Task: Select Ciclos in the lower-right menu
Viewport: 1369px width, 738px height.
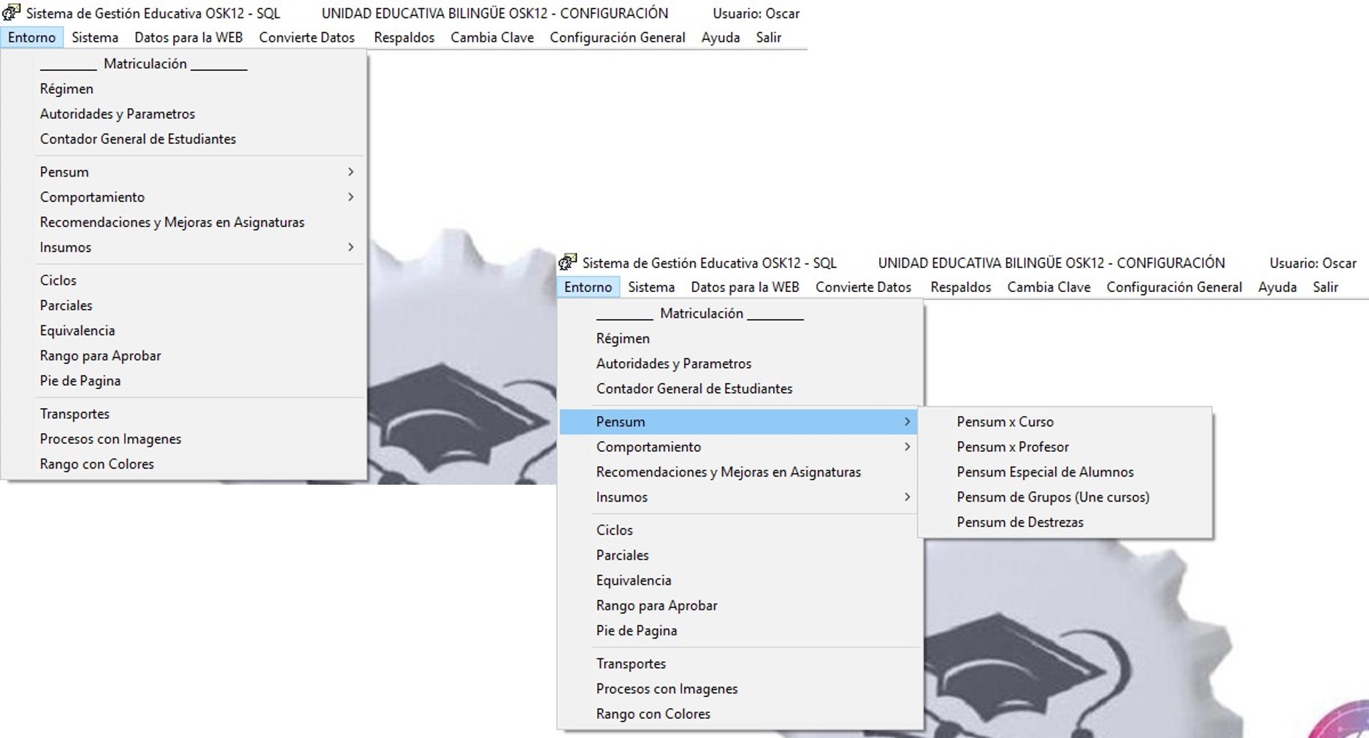Action: pos(614,530)
